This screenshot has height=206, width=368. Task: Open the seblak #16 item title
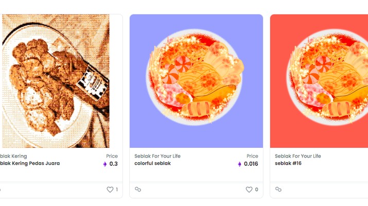click(288, 163)
